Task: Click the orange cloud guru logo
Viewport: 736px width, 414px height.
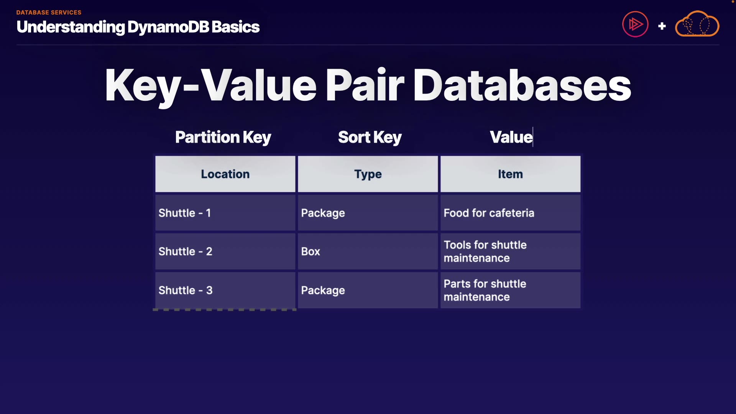Action: pos(697,25)
